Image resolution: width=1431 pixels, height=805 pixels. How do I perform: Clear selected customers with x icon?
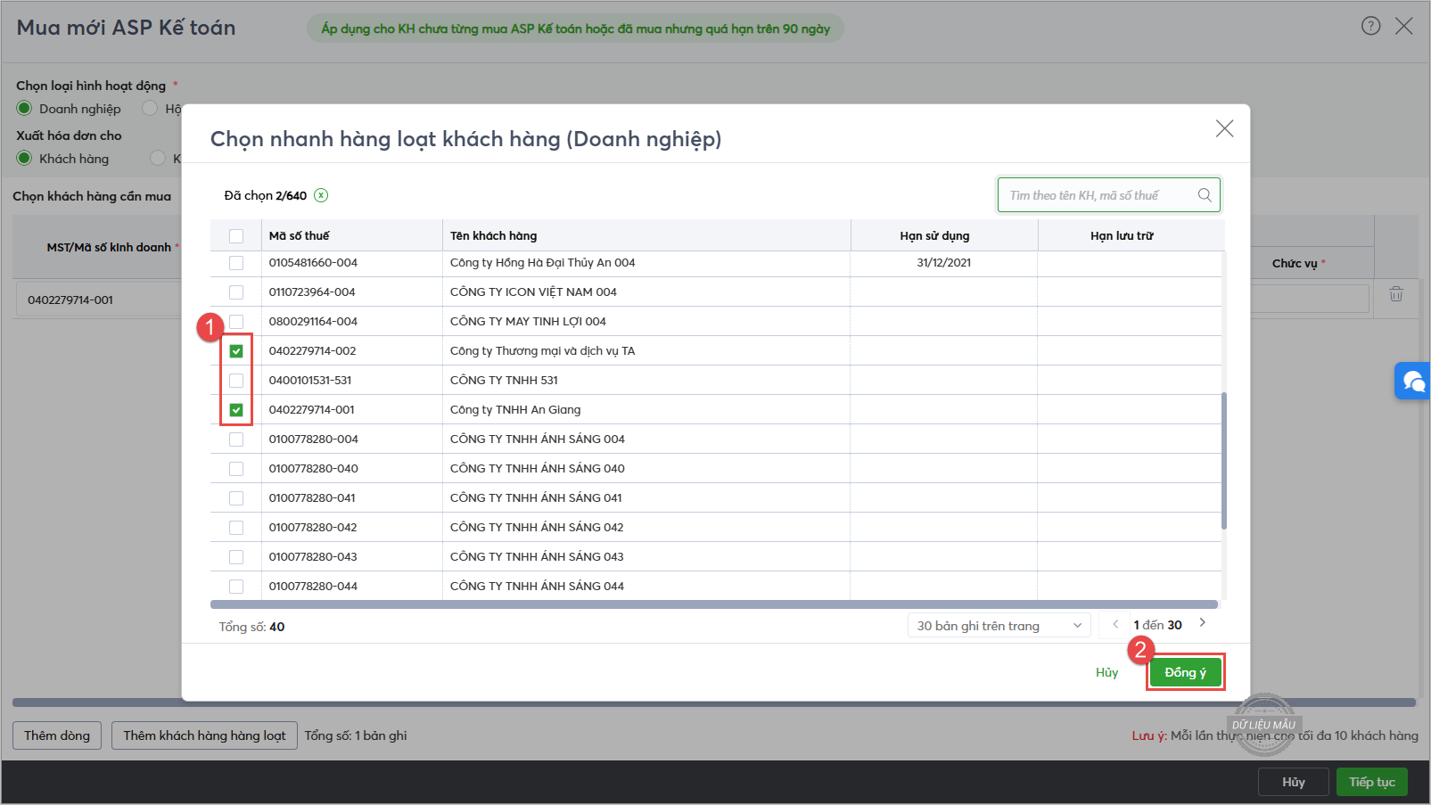click(321, 195)
